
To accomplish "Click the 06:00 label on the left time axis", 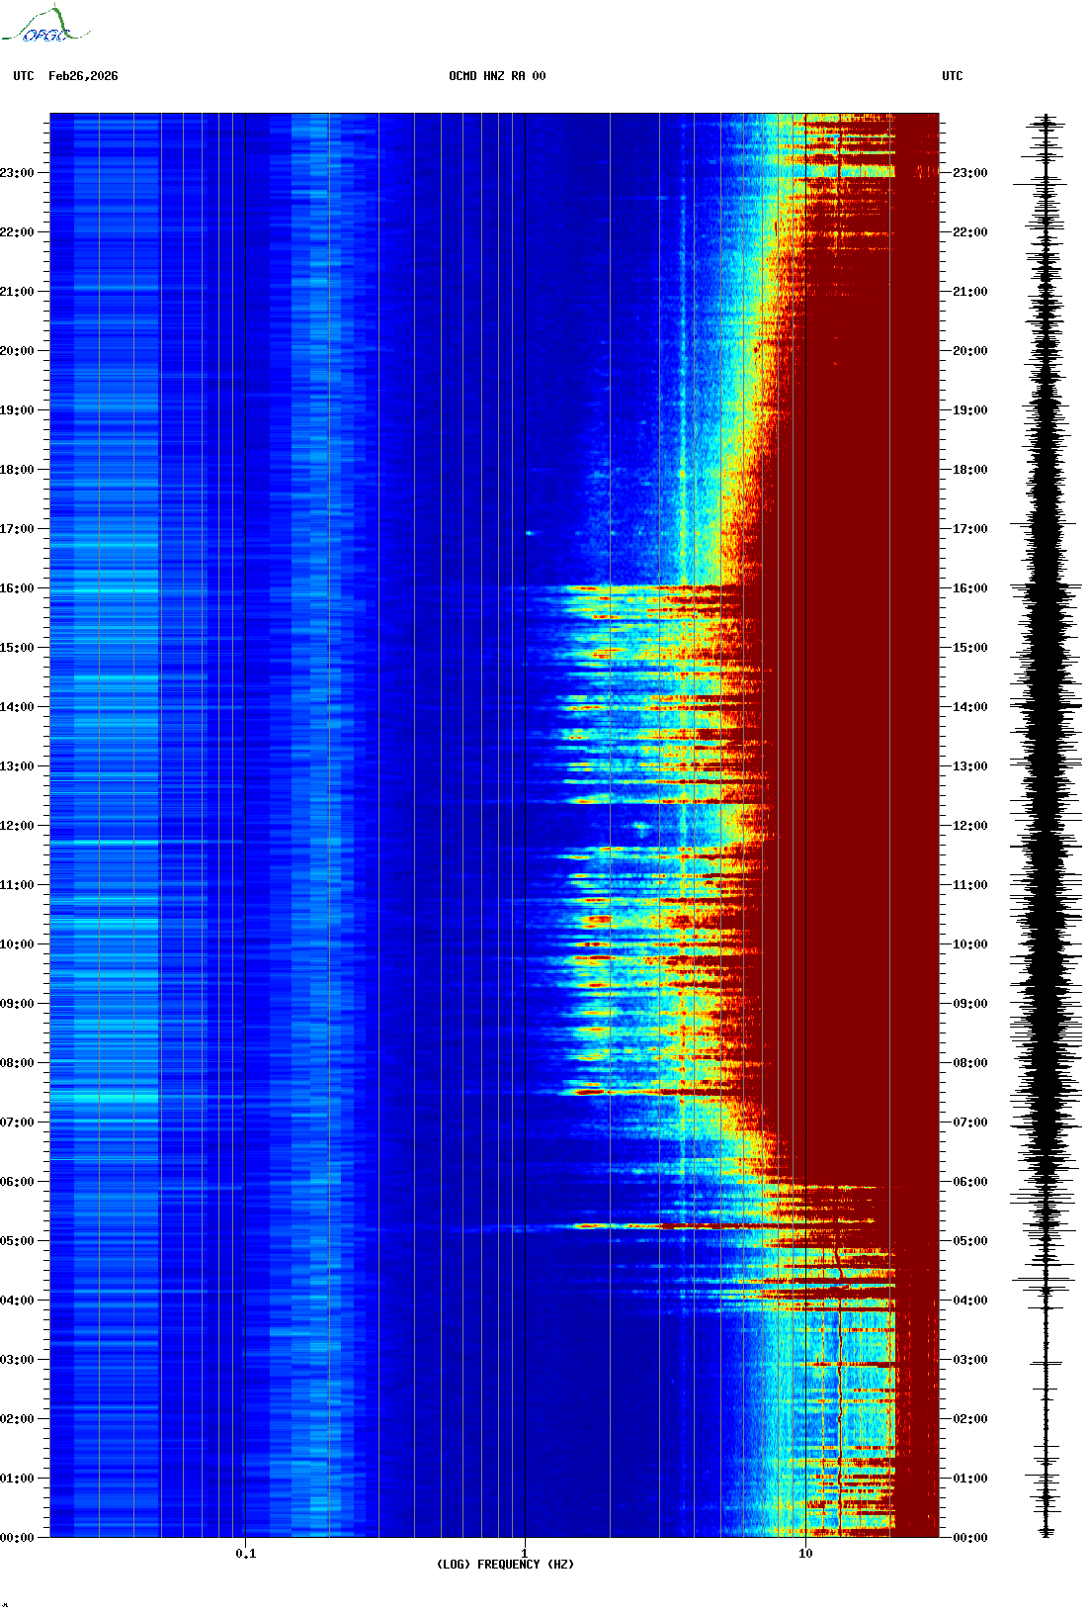I will 17,1182.
